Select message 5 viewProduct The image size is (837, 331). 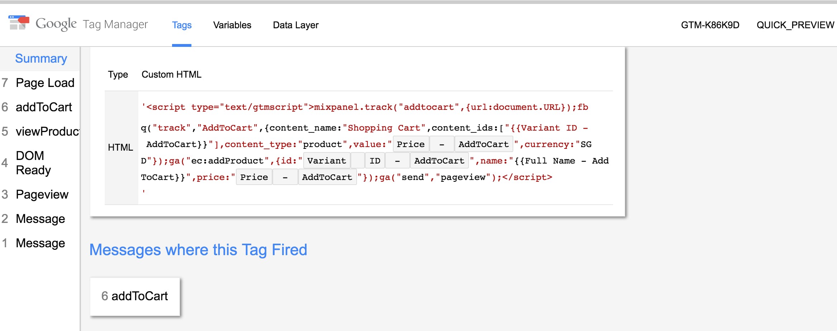click(40, 132)
